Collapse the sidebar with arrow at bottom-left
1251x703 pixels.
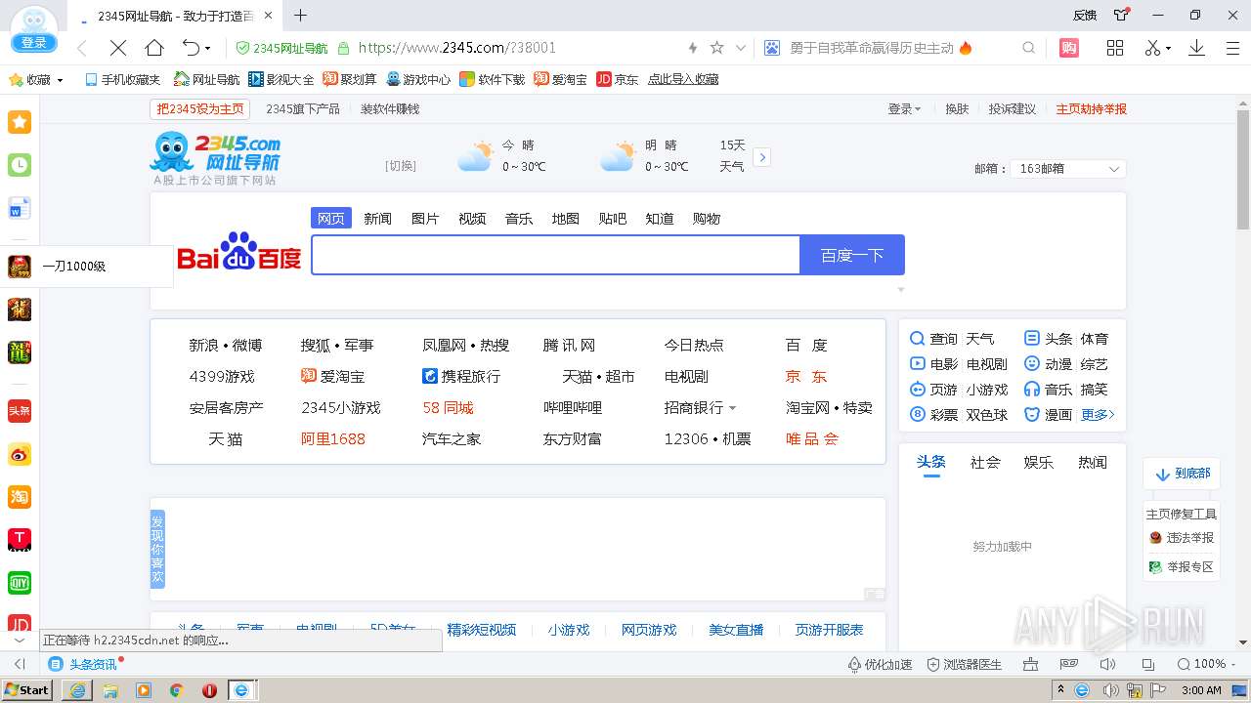pos(20,664)
